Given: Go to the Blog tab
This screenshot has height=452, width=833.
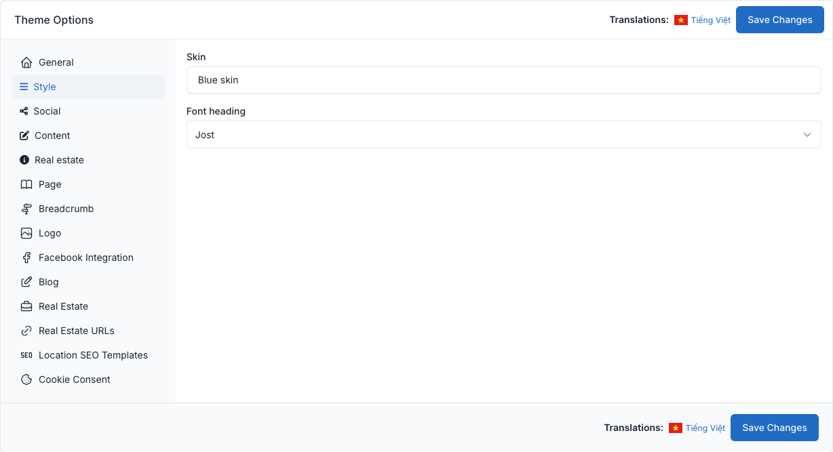Looking at the screenshot, I should point(88,282).
